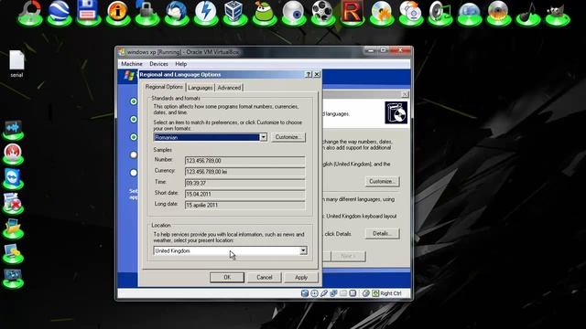This screenshot has width=586, height=329.
Task: Click the mouse integration status icon
Action: coord(366,293)
